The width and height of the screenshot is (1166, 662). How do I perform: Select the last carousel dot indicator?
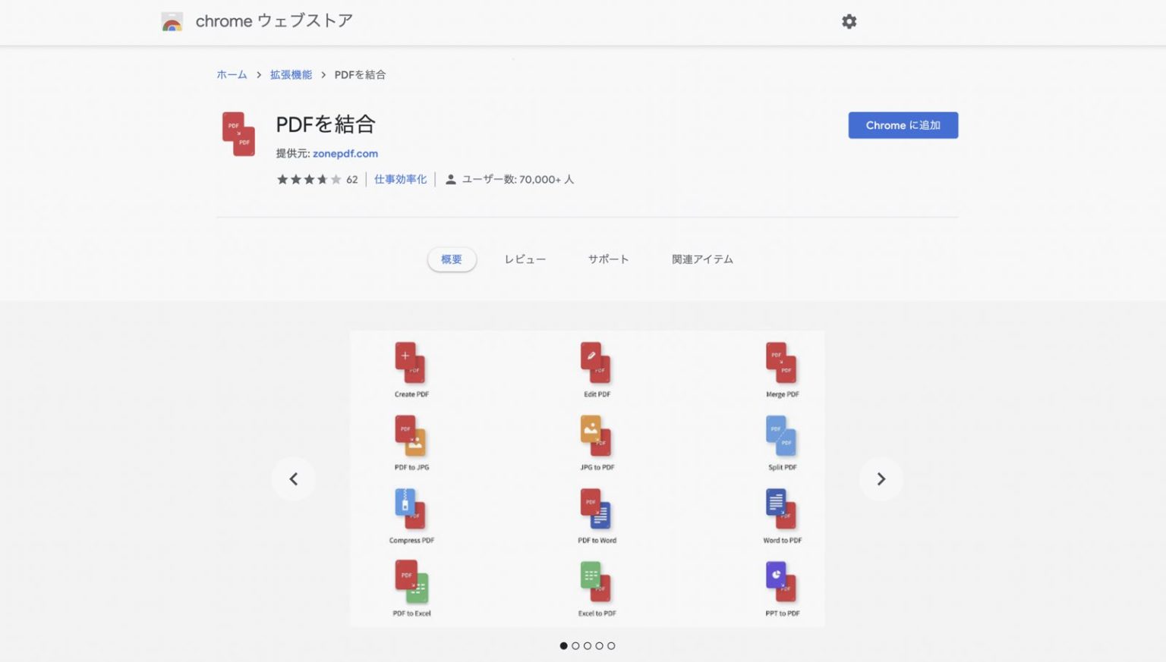tap(611, 646)
